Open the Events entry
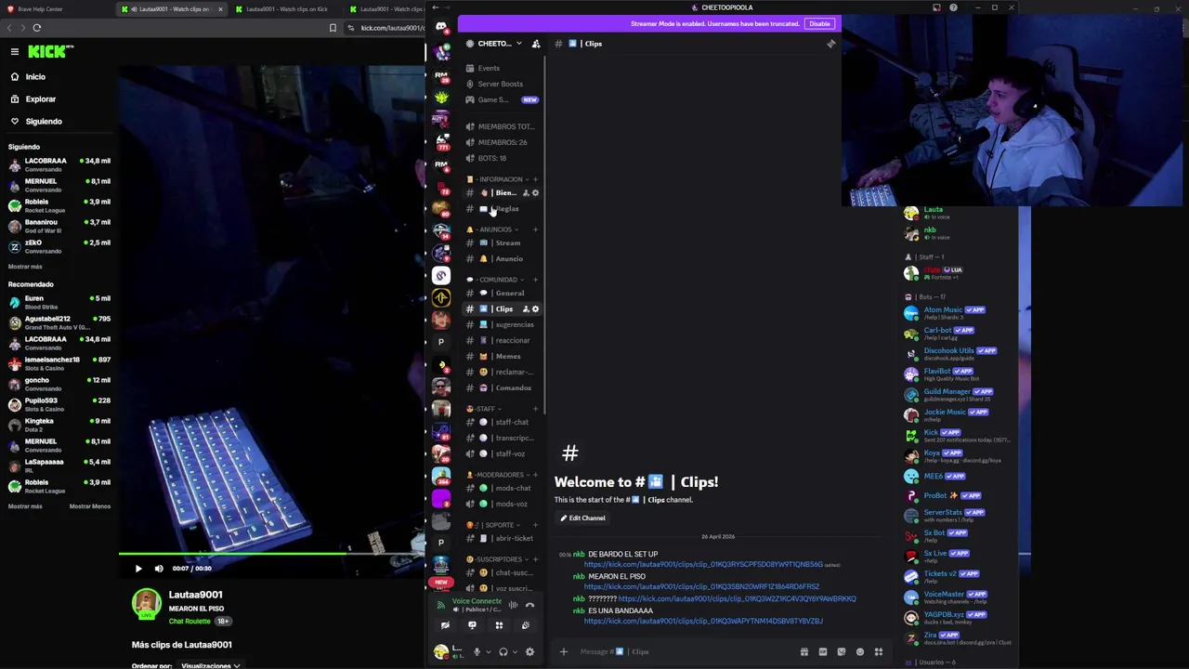 (x=502, y=68)
